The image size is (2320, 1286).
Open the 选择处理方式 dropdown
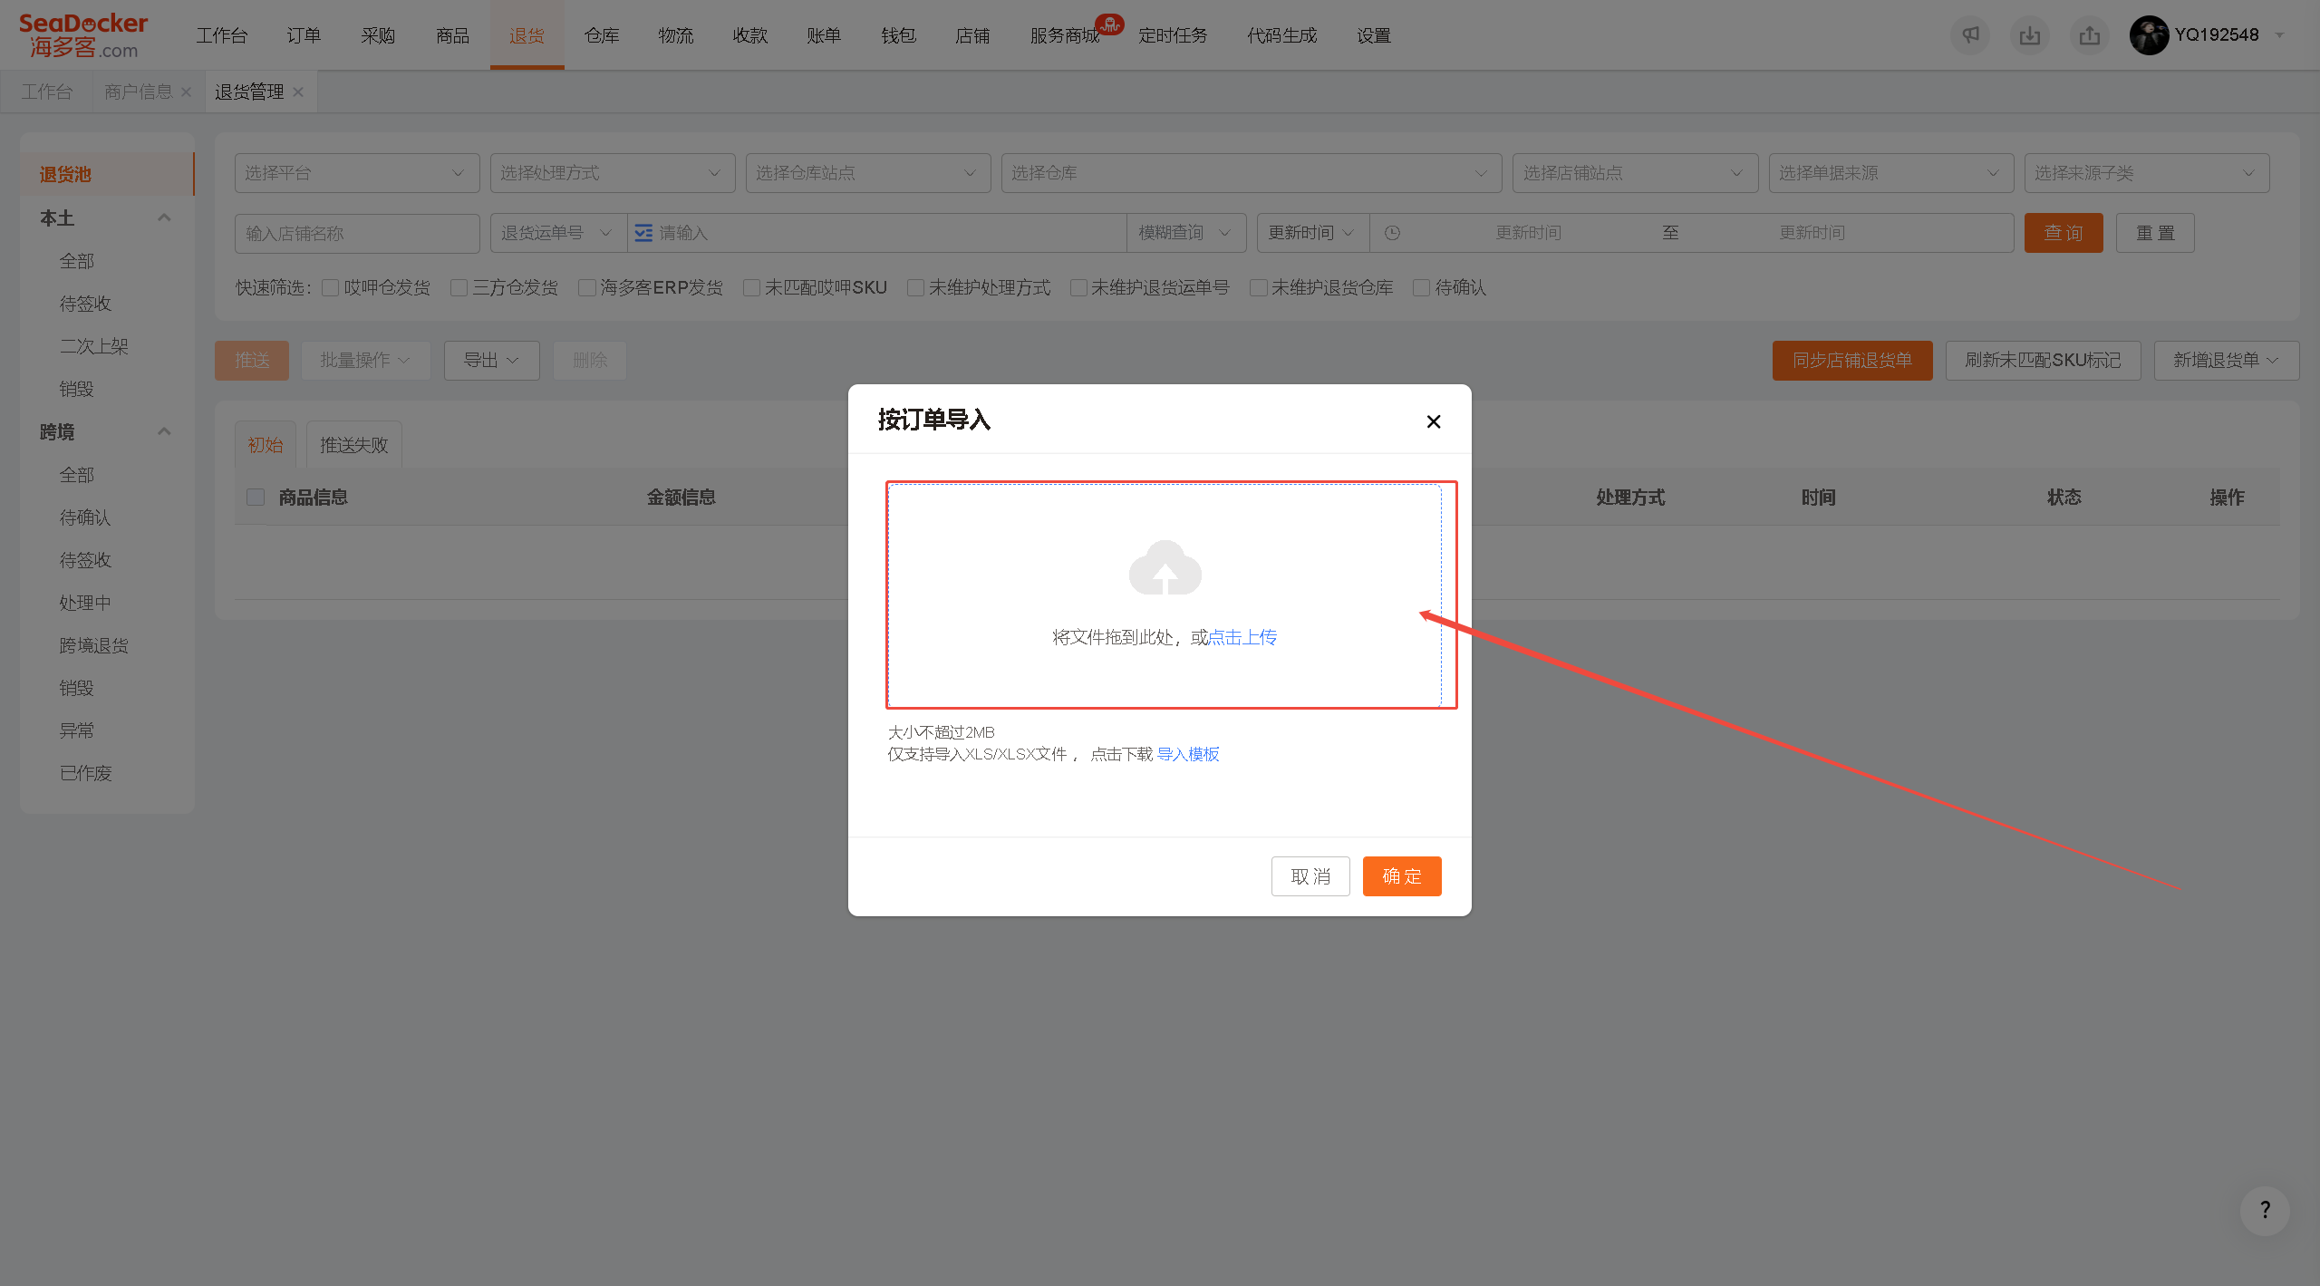click(x=613, y=173)
